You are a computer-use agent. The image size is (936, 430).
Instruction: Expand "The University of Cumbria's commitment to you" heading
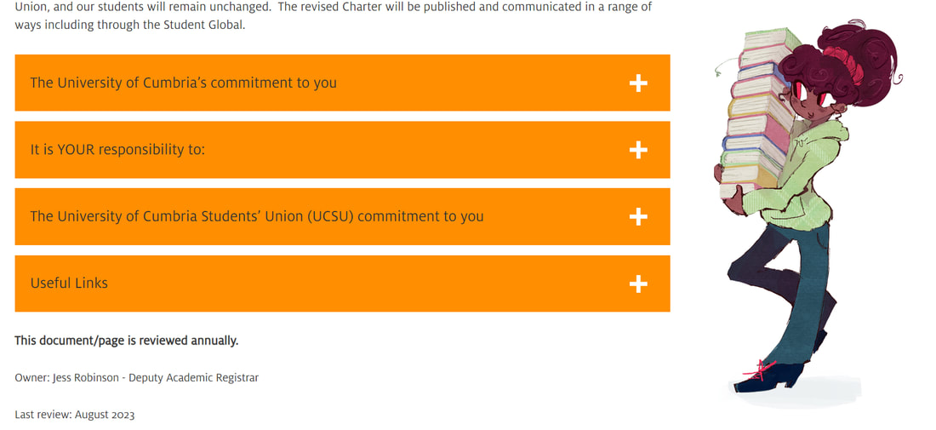point(183,83)
